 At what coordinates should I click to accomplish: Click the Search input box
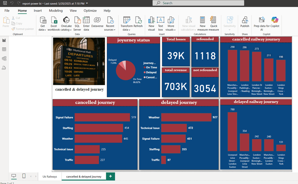tap(198, 3)
